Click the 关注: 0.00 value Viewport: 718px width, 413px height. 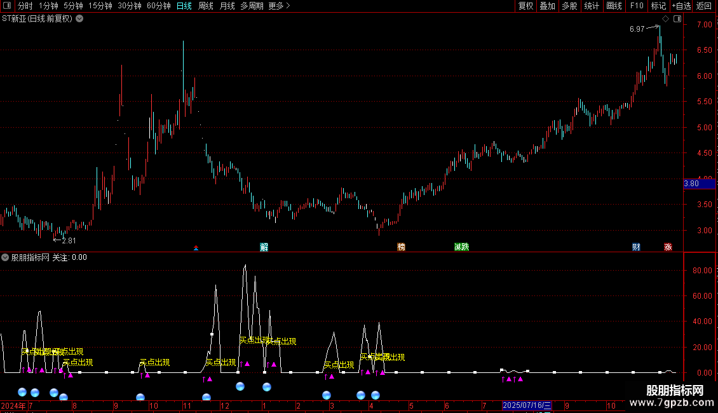point(70,257)
